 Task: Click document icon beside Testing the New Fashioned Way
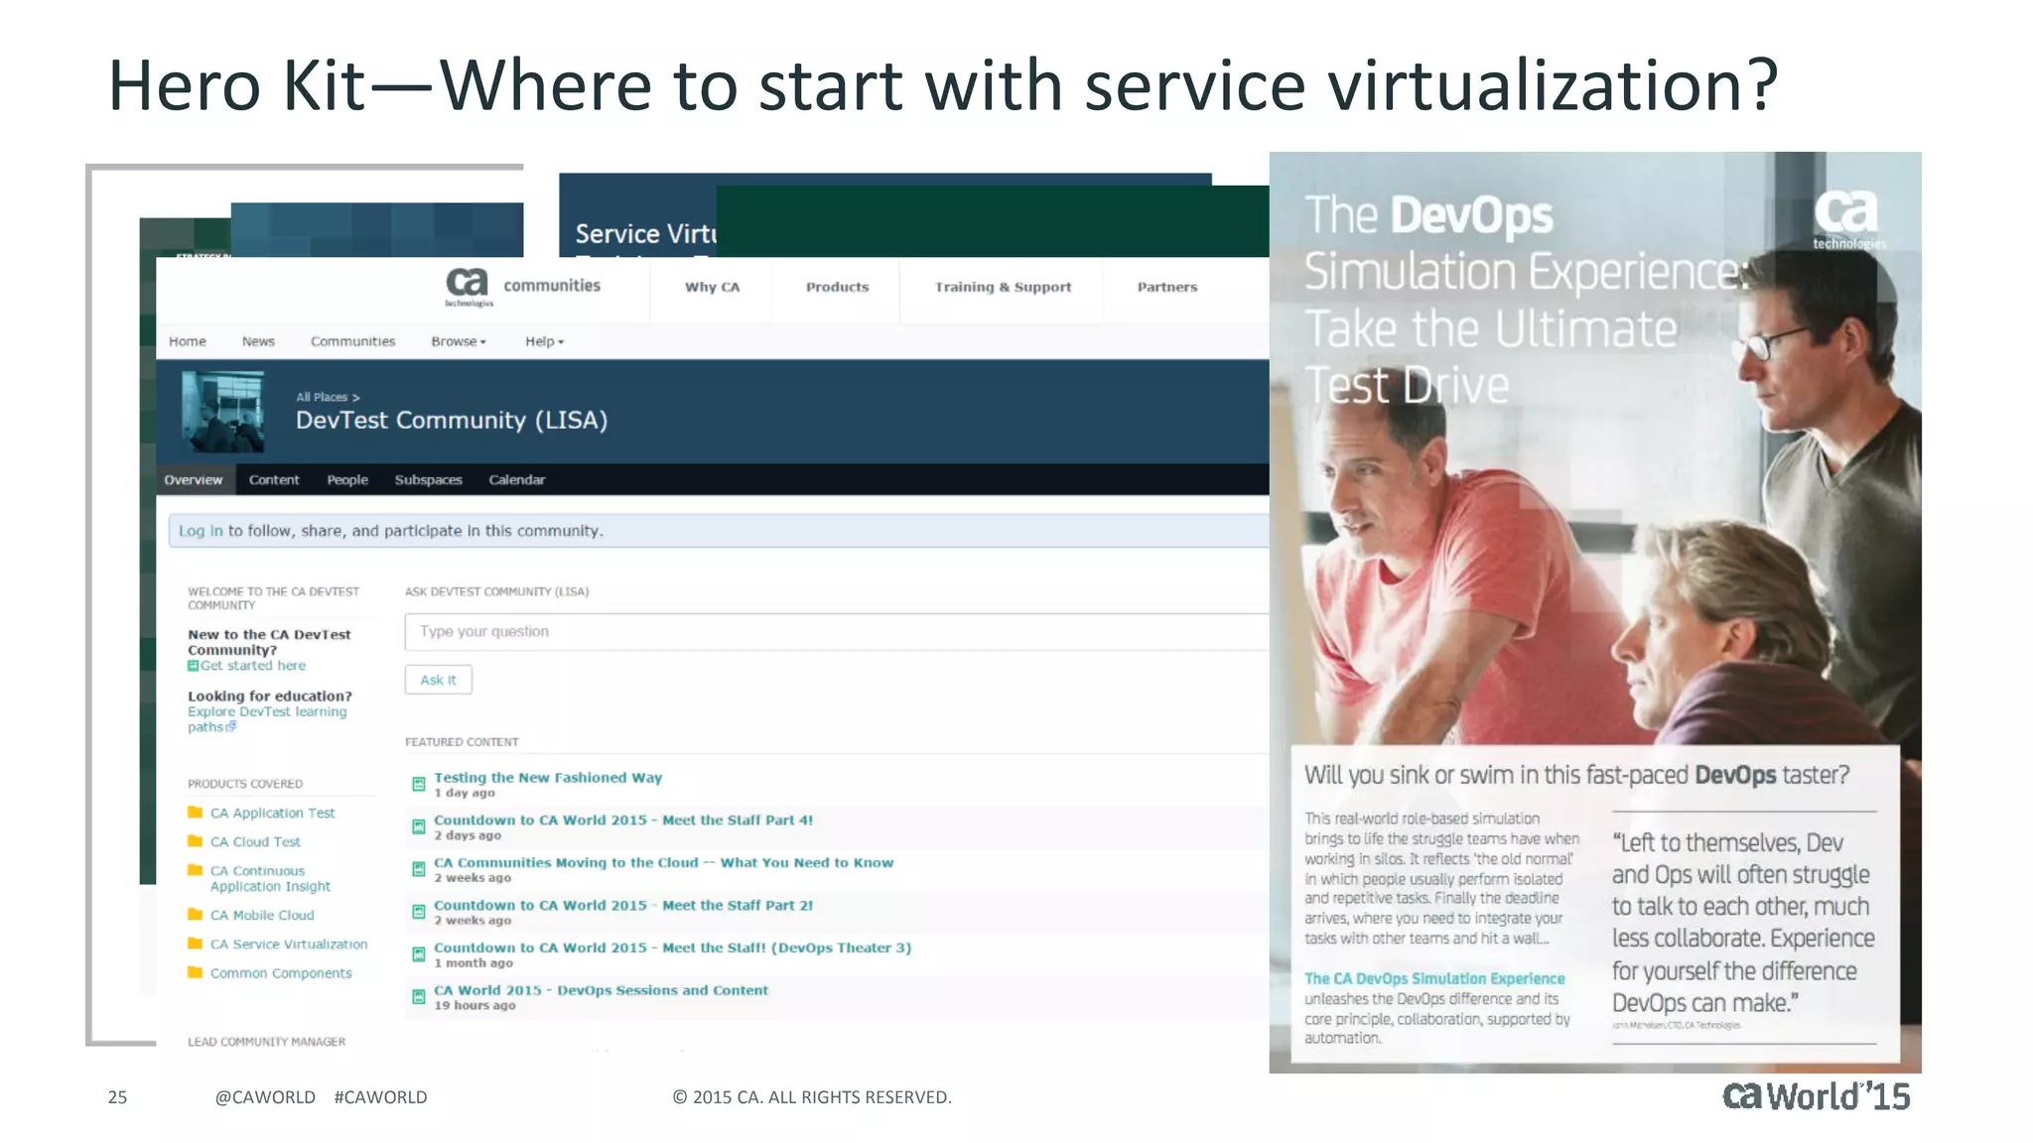(419, 784)
